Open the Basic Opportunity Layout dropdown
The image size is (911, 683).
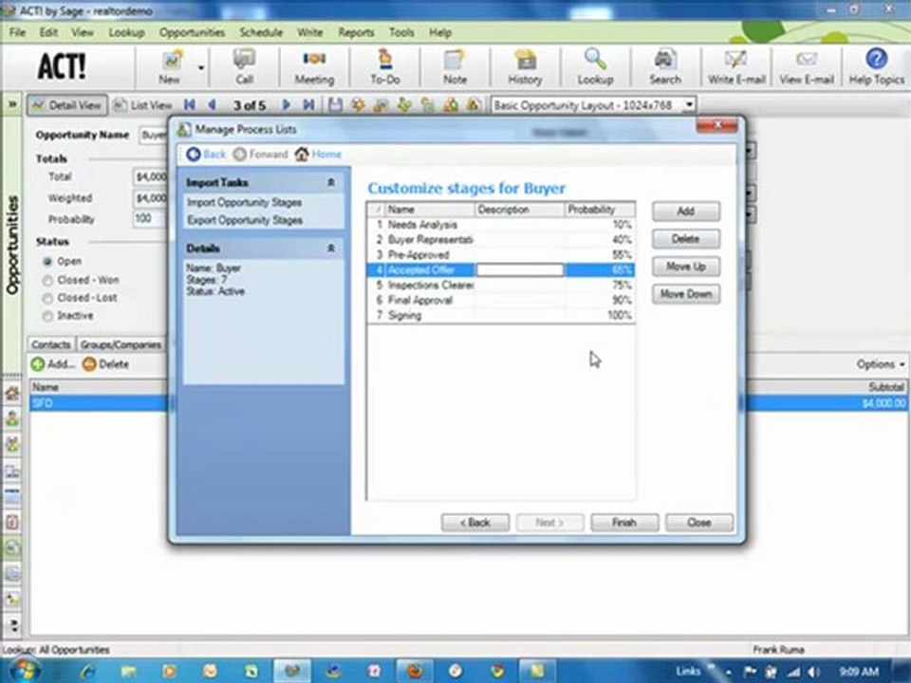click(x=689, y=105)
